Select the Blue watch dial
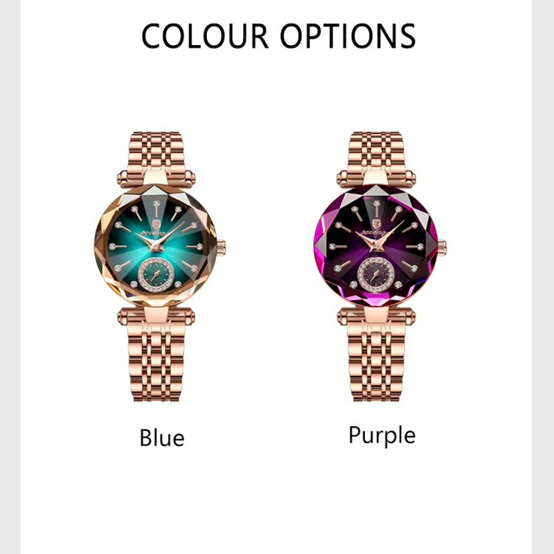 [x=156, y=246]
